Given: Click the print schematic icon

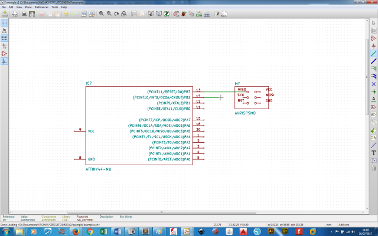Looking at the screenshot, I should [24, 14].
